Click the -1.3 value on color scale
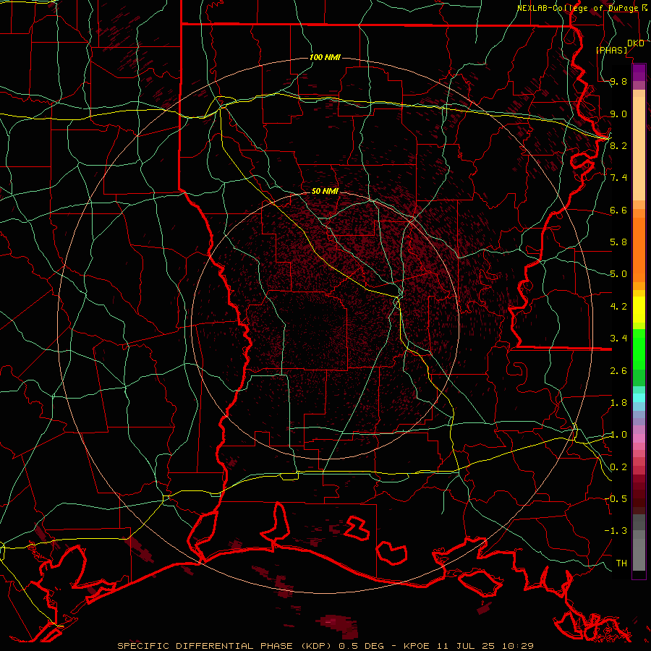 [x=616, y=531]
